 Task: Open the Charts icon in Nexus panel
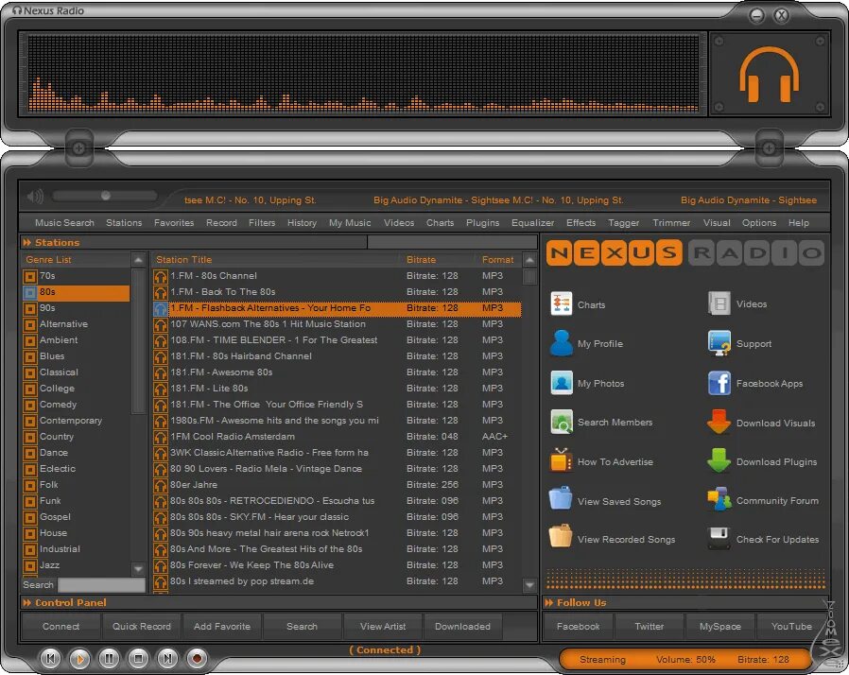(x=561, y=303)
